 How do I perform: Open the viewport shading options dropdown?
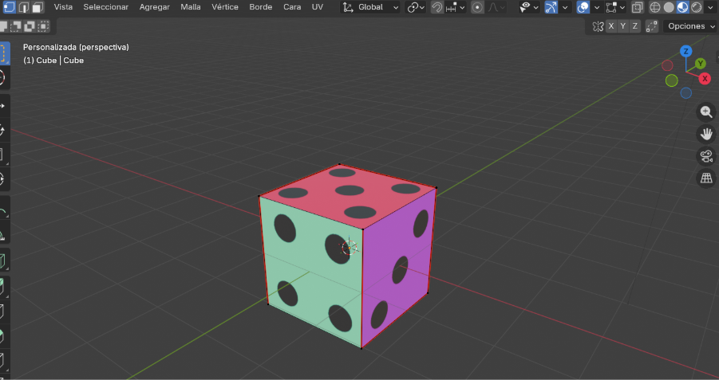[711, 7]
